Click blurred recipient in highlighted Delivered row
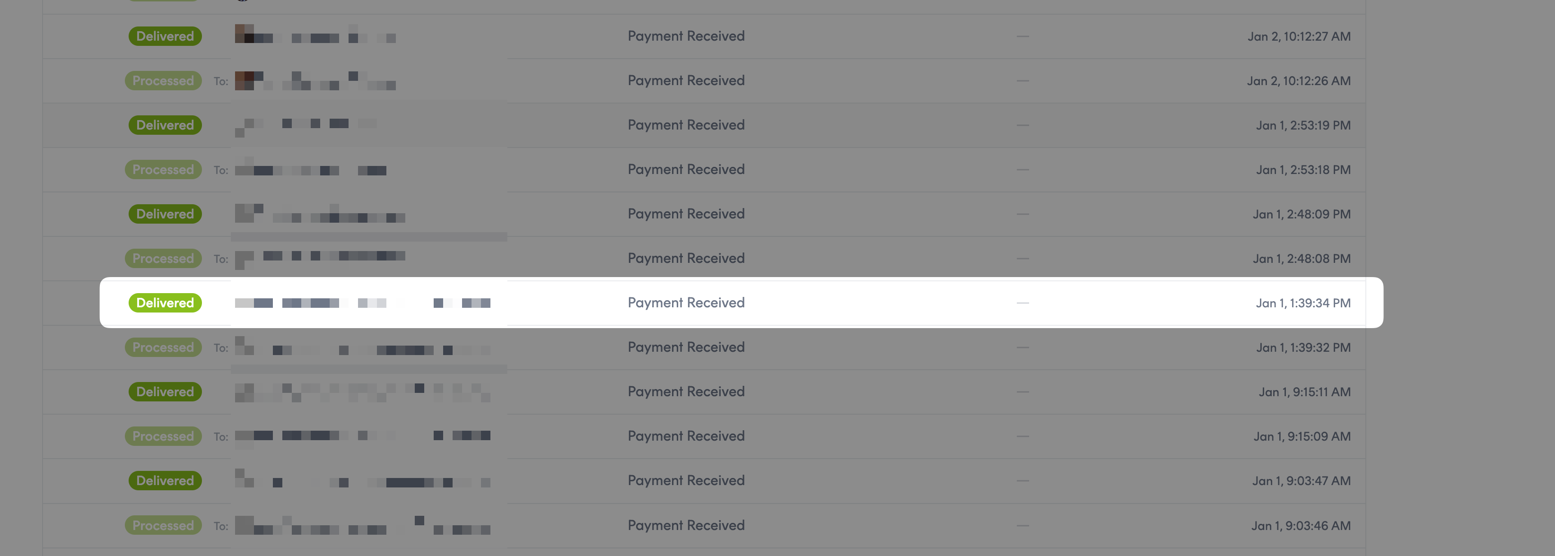Image resolution: width=1555 pixels, height=556 pixels. tap(362, 303)
